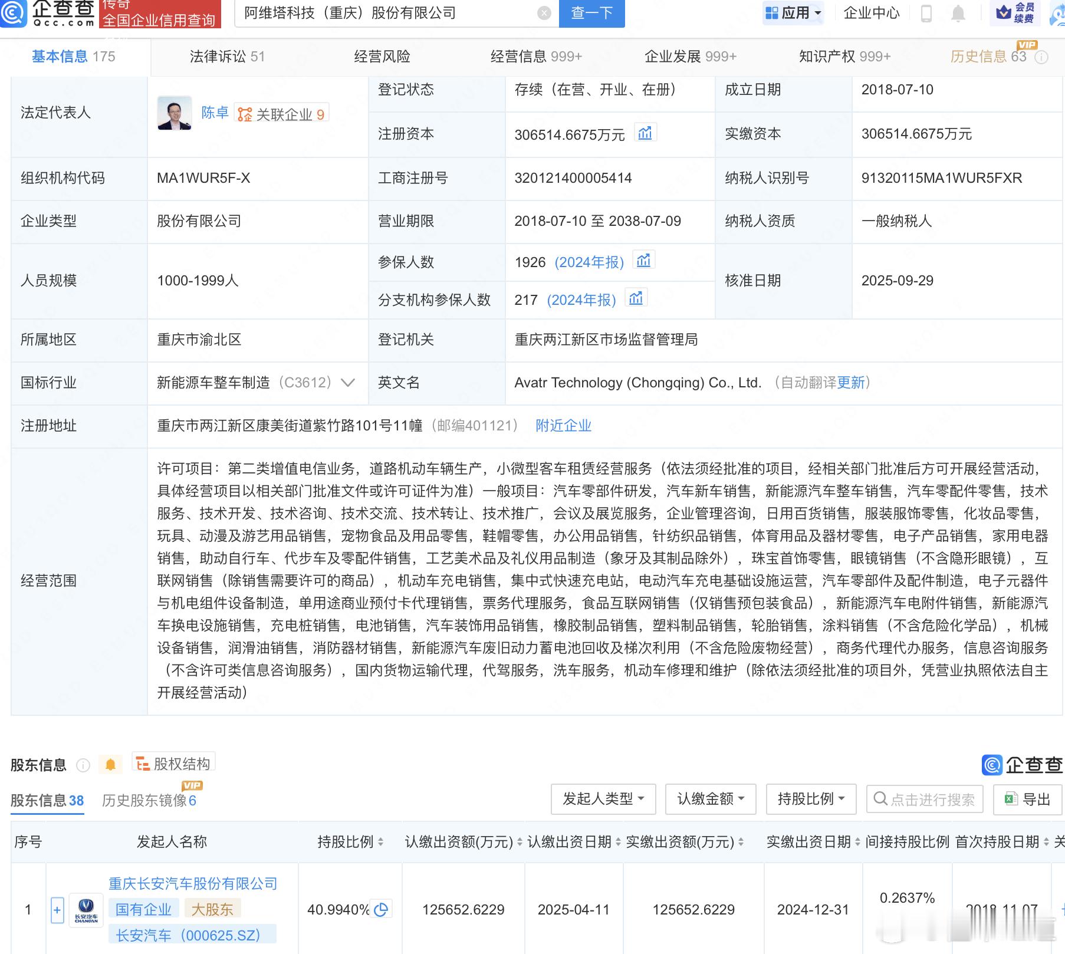Clear the search box text
1065x954 pixels.
545,13
